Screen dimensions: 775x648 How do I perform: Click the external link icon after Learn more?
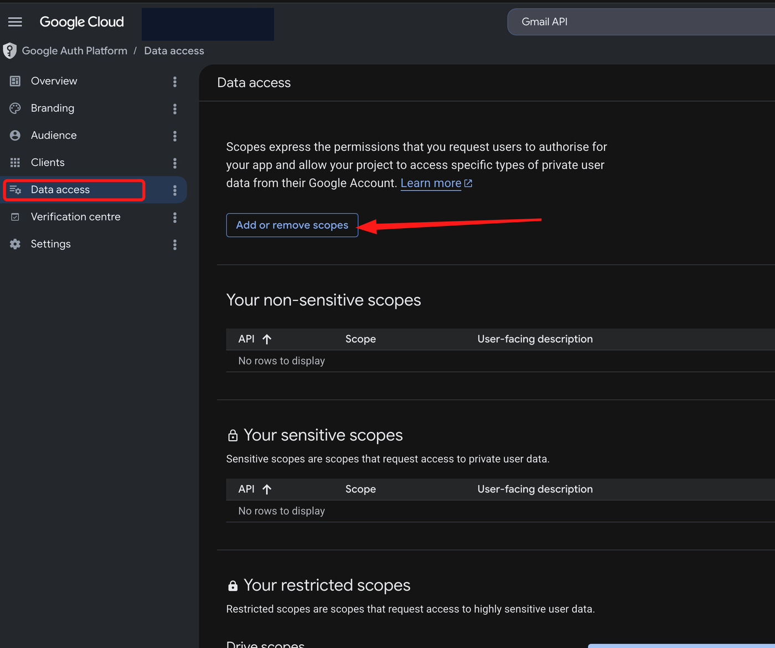pos(468,183)
